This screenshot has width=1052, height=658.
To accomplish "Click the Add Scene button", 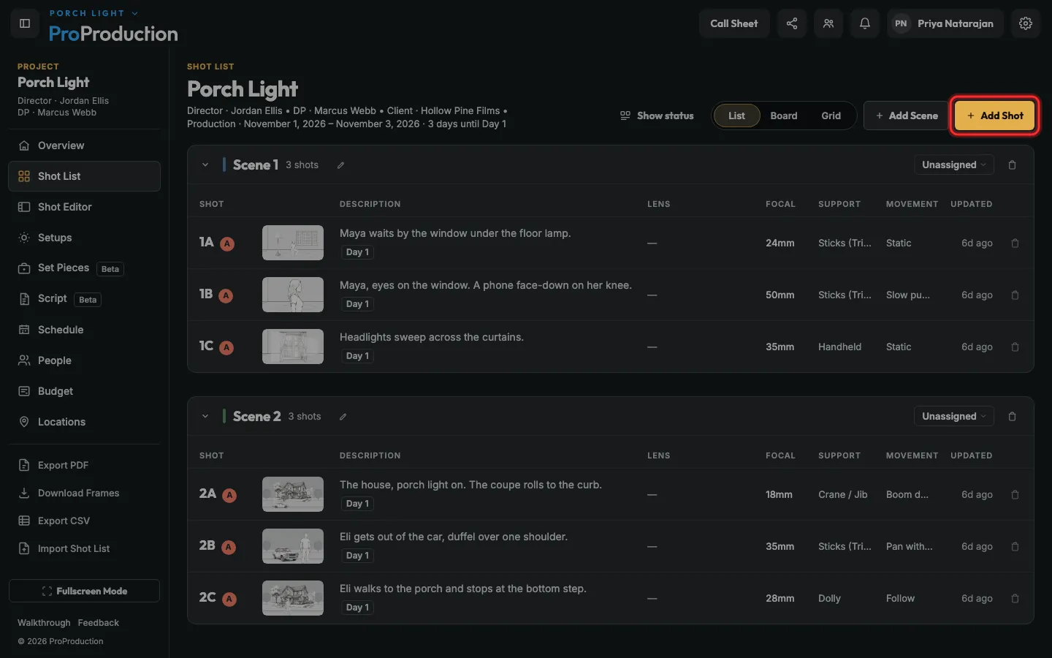I will 907,116.
